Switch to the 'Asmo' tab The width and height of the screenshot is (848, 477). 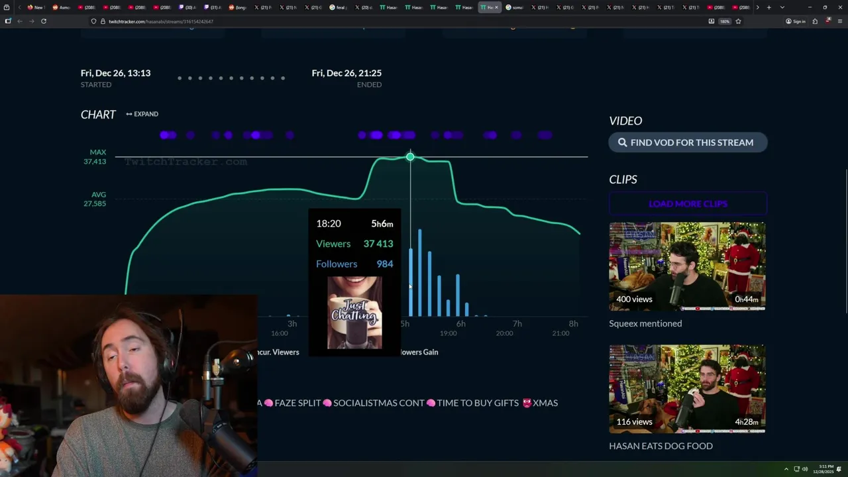[x=60, y=7]
